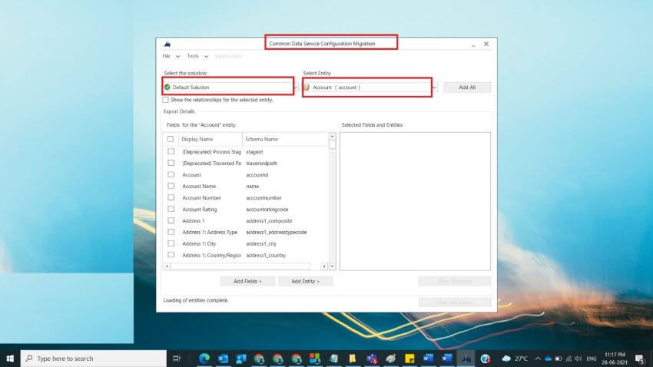Show hidden system tray icons
The width and height of the screenshot is (653, 367).
pos(538,359)
